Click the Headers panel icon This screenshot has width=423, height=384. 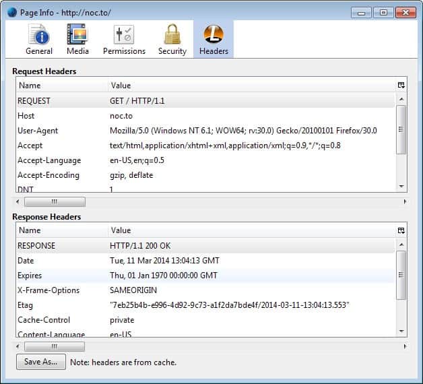(x=214, y=34)
